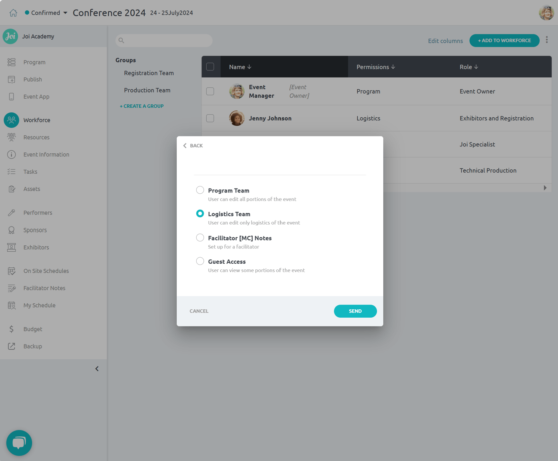This screenshot has width=558, height=461.
Task: Select the Sponsors award icon
Action: [x=11, y=230]
